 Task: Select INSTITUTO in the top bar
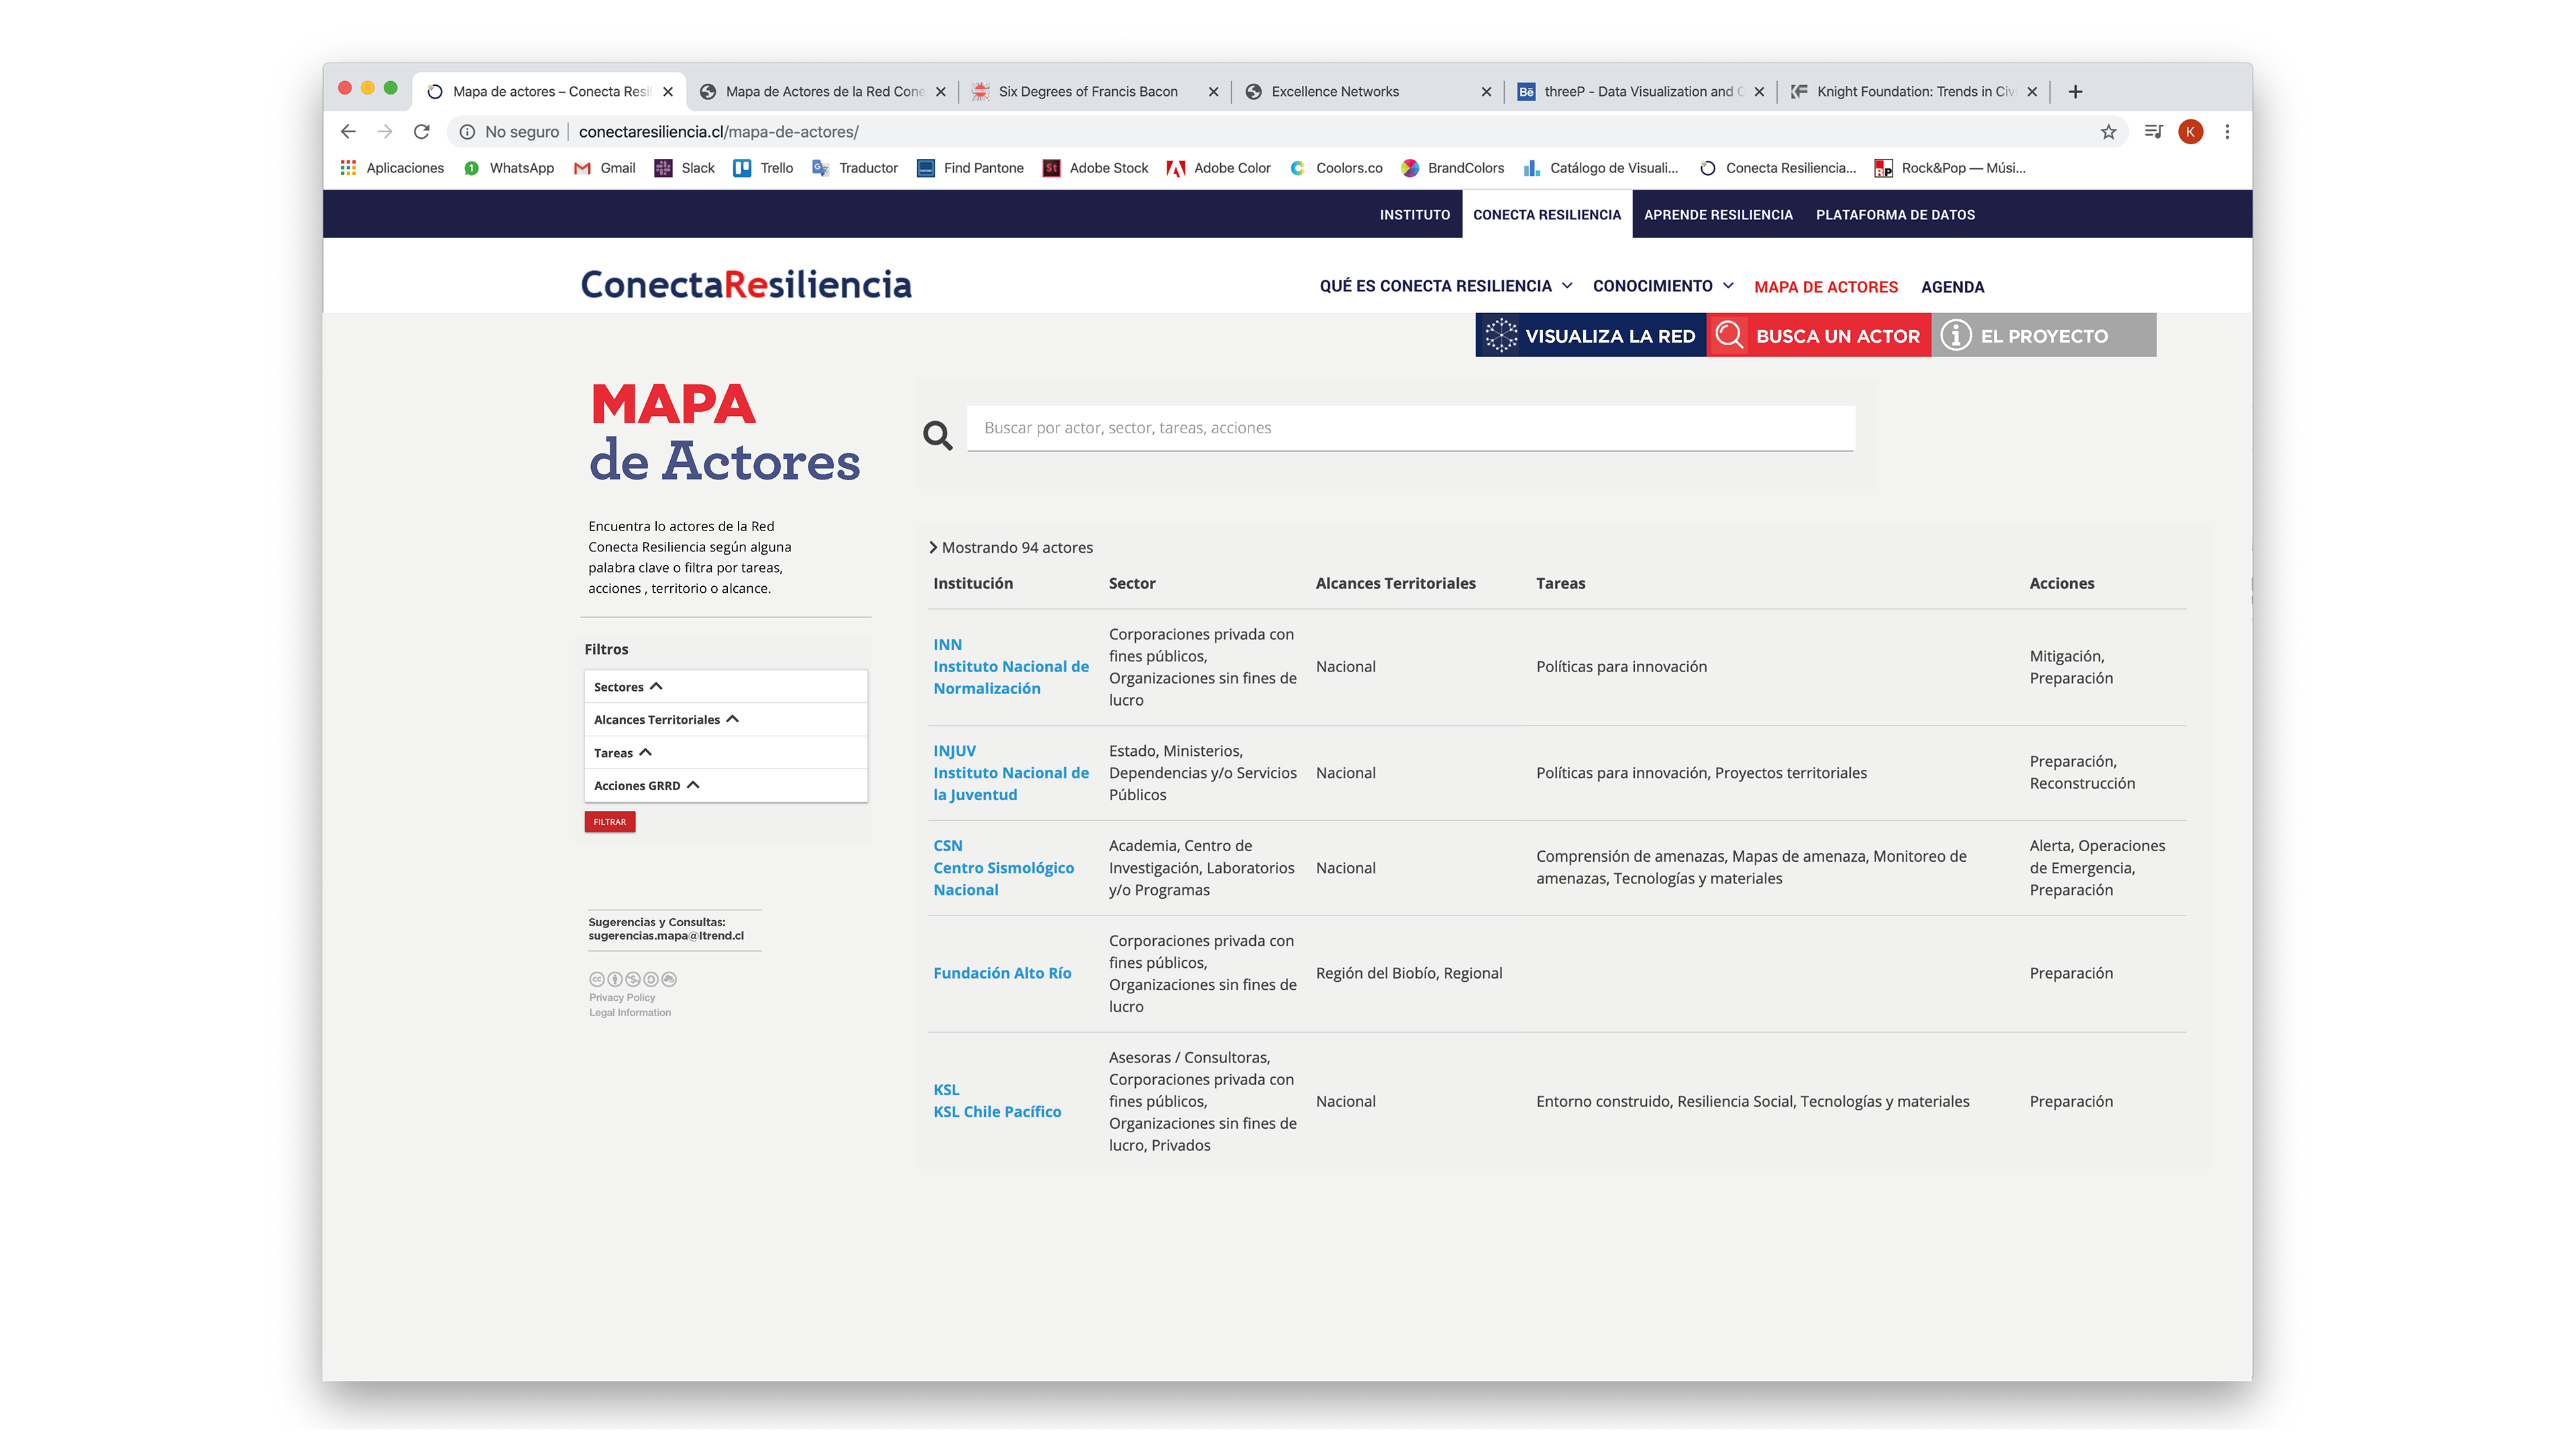tap(1414, 214)
